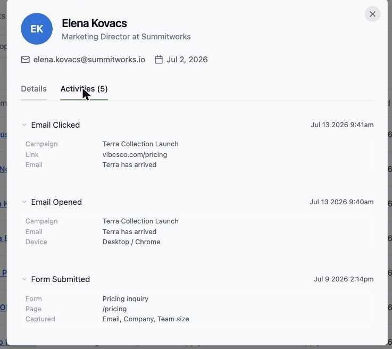Click the Pricing inquiry form value
The width and height of the screenshot is (392, 349).
pyautogui.click(x=126, y=299)
